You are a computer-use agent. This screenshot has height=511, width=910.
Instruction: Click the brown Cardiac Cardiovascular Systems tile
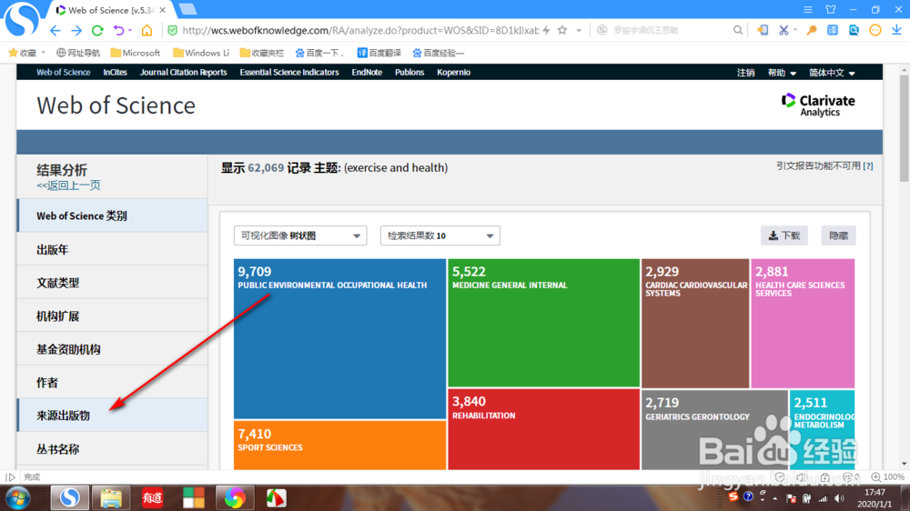click(x=695, y=324)
